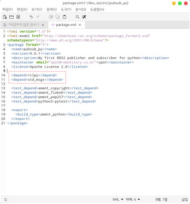Click rclpy in the depend tag

[x=33, y=75]
